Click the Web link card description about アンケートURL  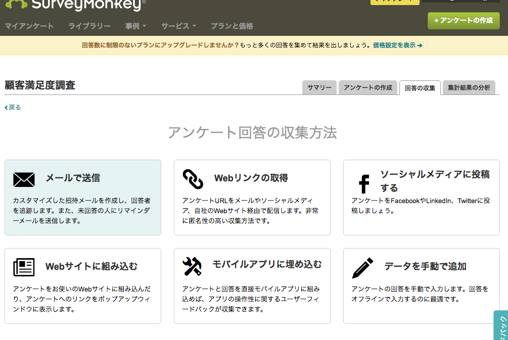click(x=250, y=211)
